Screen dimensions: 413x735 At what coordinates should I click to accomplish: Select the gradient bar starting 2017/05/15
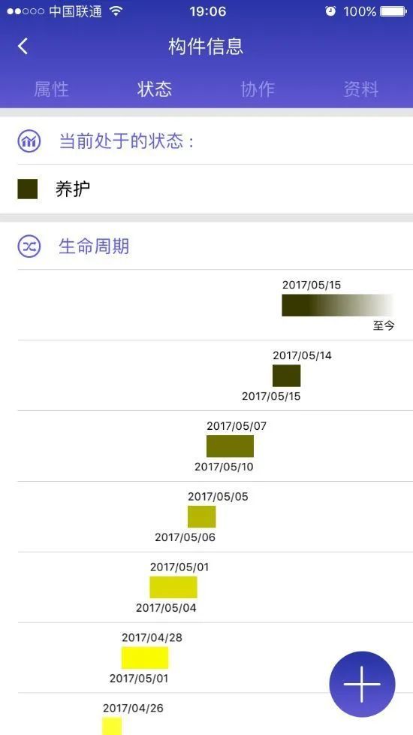(x=337, y=305)
